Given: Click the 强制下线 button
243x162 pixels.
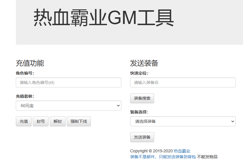Looking at the screenshot, I should coord(79,121).
